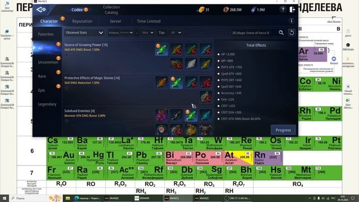Click the Au gold cell in periodic table window
This screenshot has width=359, height=202.
pyautogui.click(x=61, y=158)
